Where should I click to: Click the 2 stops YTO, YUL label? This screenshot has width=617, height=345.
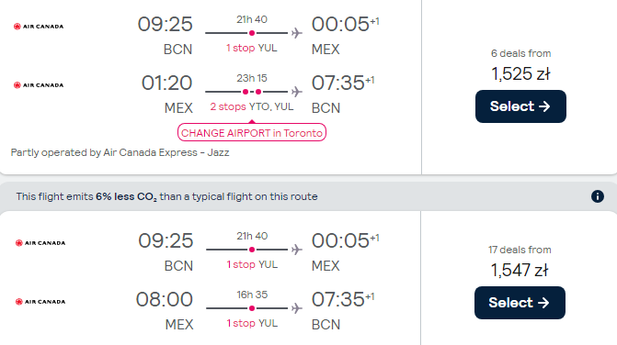[252, 106]
